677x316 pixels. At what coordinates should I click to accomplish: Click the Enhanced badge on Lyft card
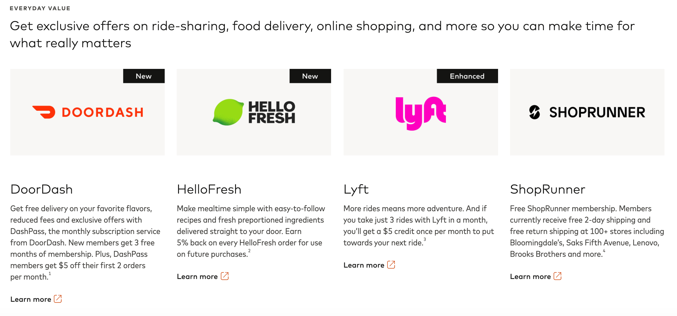tap(467, 76)
